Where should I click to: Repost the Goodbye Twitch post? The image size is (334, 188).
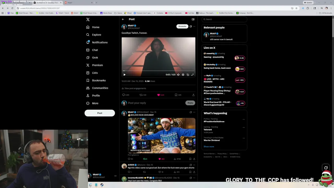coord(141,95)
